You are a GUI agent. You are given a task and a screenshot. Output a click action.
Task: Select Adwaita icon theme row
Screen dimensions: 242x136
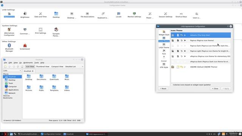pyautogui.click(x=201, y=35)
